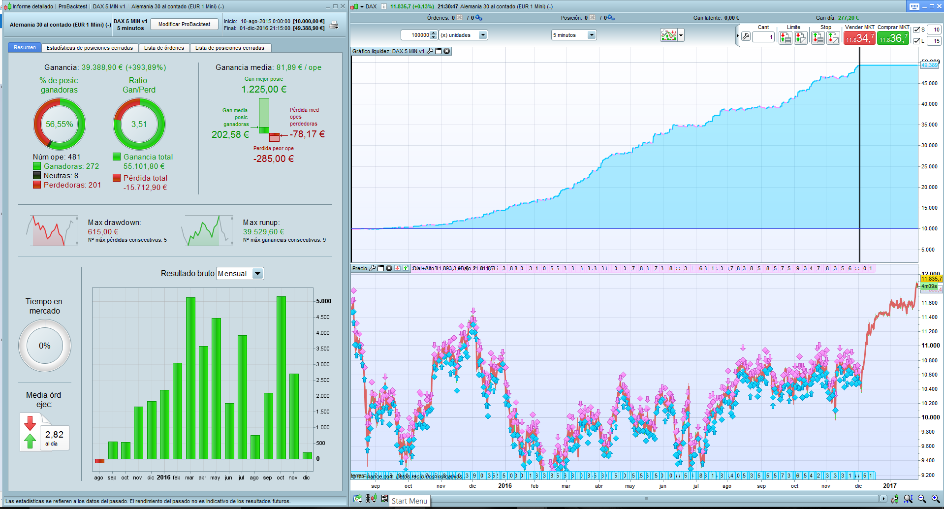Open the Mensual result period dropdown
The image size is (944, 509).
coord(257,274)
